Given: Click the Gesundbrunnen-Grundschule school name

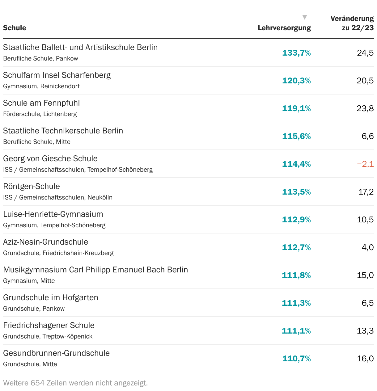Looking at the screenshot, I should coord(57,353).
